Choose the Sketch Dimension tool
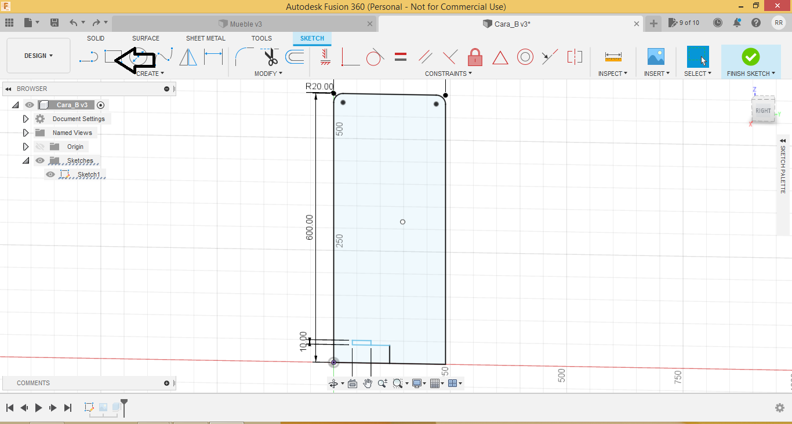 (x=213, y=57)
